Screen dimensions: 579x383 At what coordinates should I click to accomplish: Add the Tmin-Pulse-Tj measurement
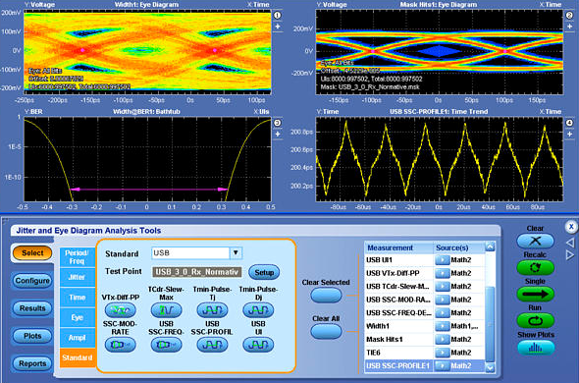click(x=212, y=310)
